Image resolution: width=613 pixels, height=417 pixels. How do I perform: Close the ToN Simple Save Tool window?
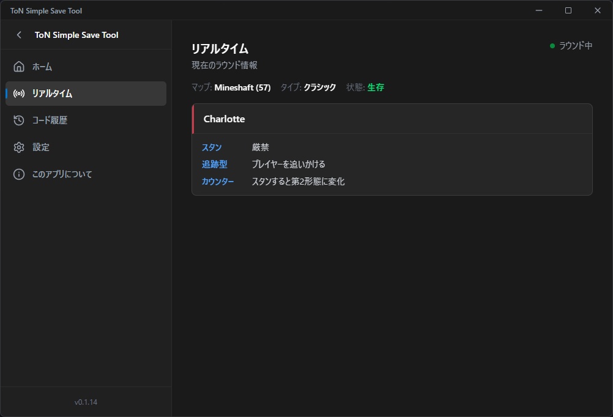pos(597,10)
